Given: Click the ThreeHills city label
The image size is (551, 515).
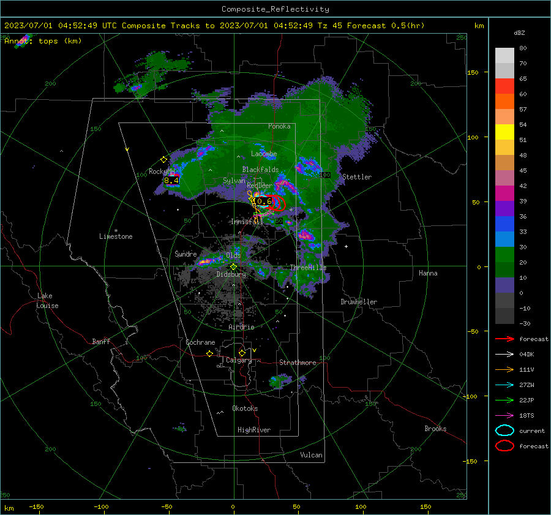Looking at the screenshot, I should [308, 268].
